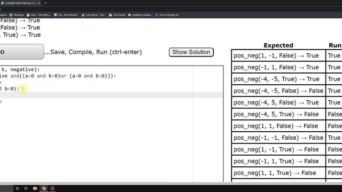The height and width of the screenshot is (192, 342).
Task: Open the Zoho Sprints bookmark
Action: [x=93, y=15]
